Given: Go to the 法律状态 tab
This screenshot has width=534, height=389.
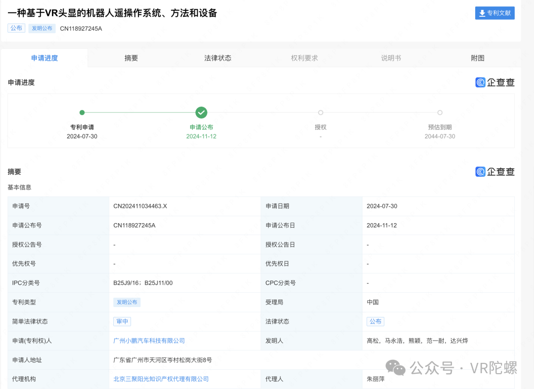Looking at the screenshot, I should tap(218, 58).
